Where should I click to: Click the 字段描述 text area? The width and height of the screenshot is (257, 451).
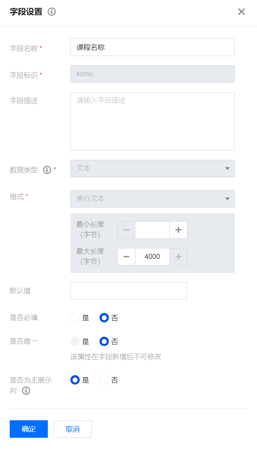pyautogui.click(x=152, y=121)
